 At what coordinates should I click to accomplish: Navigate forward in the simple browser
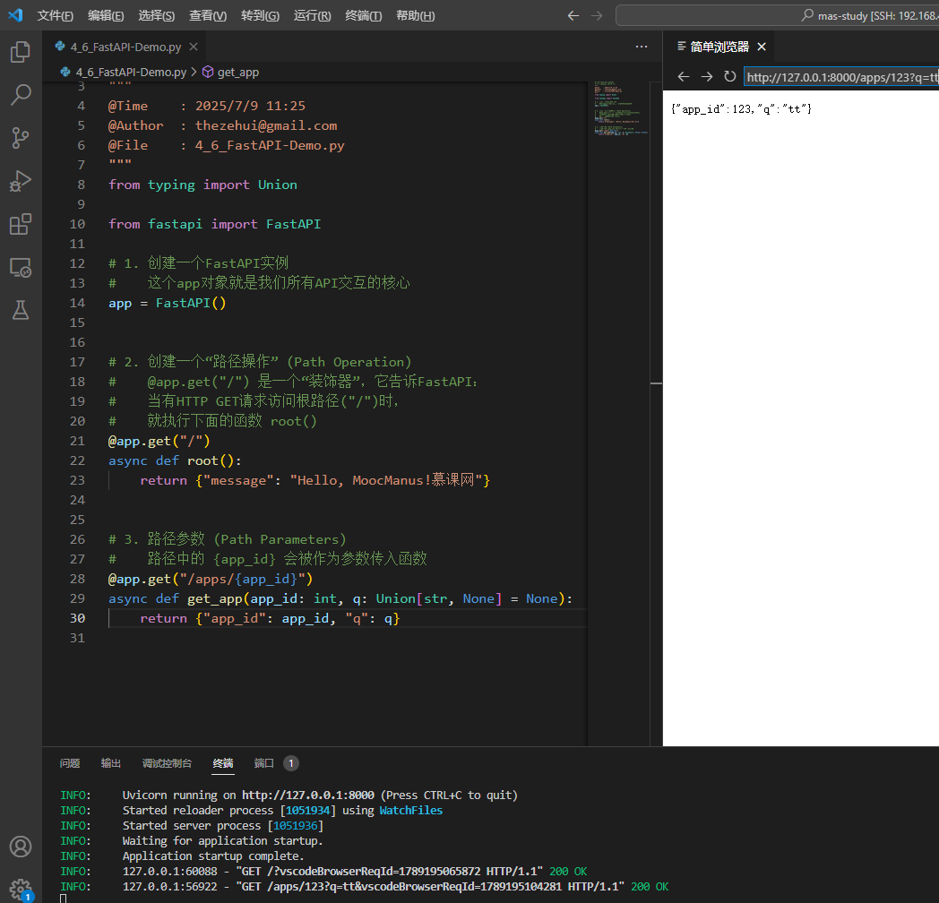click(707, 77)
